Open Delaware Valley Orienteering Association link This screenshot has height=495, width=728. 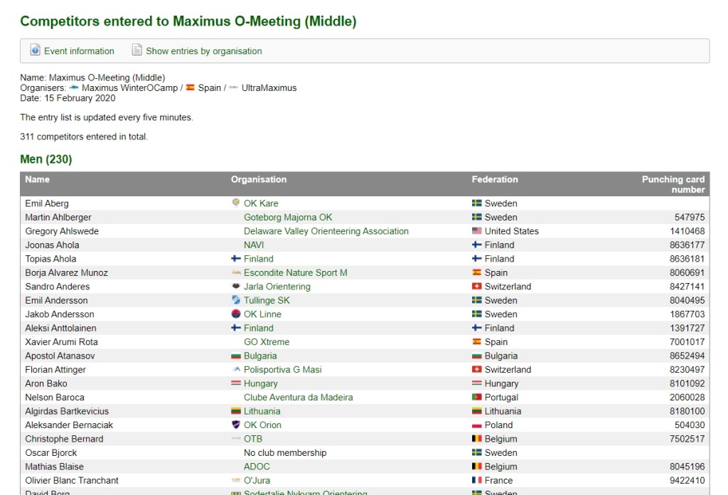pos(326,231)
